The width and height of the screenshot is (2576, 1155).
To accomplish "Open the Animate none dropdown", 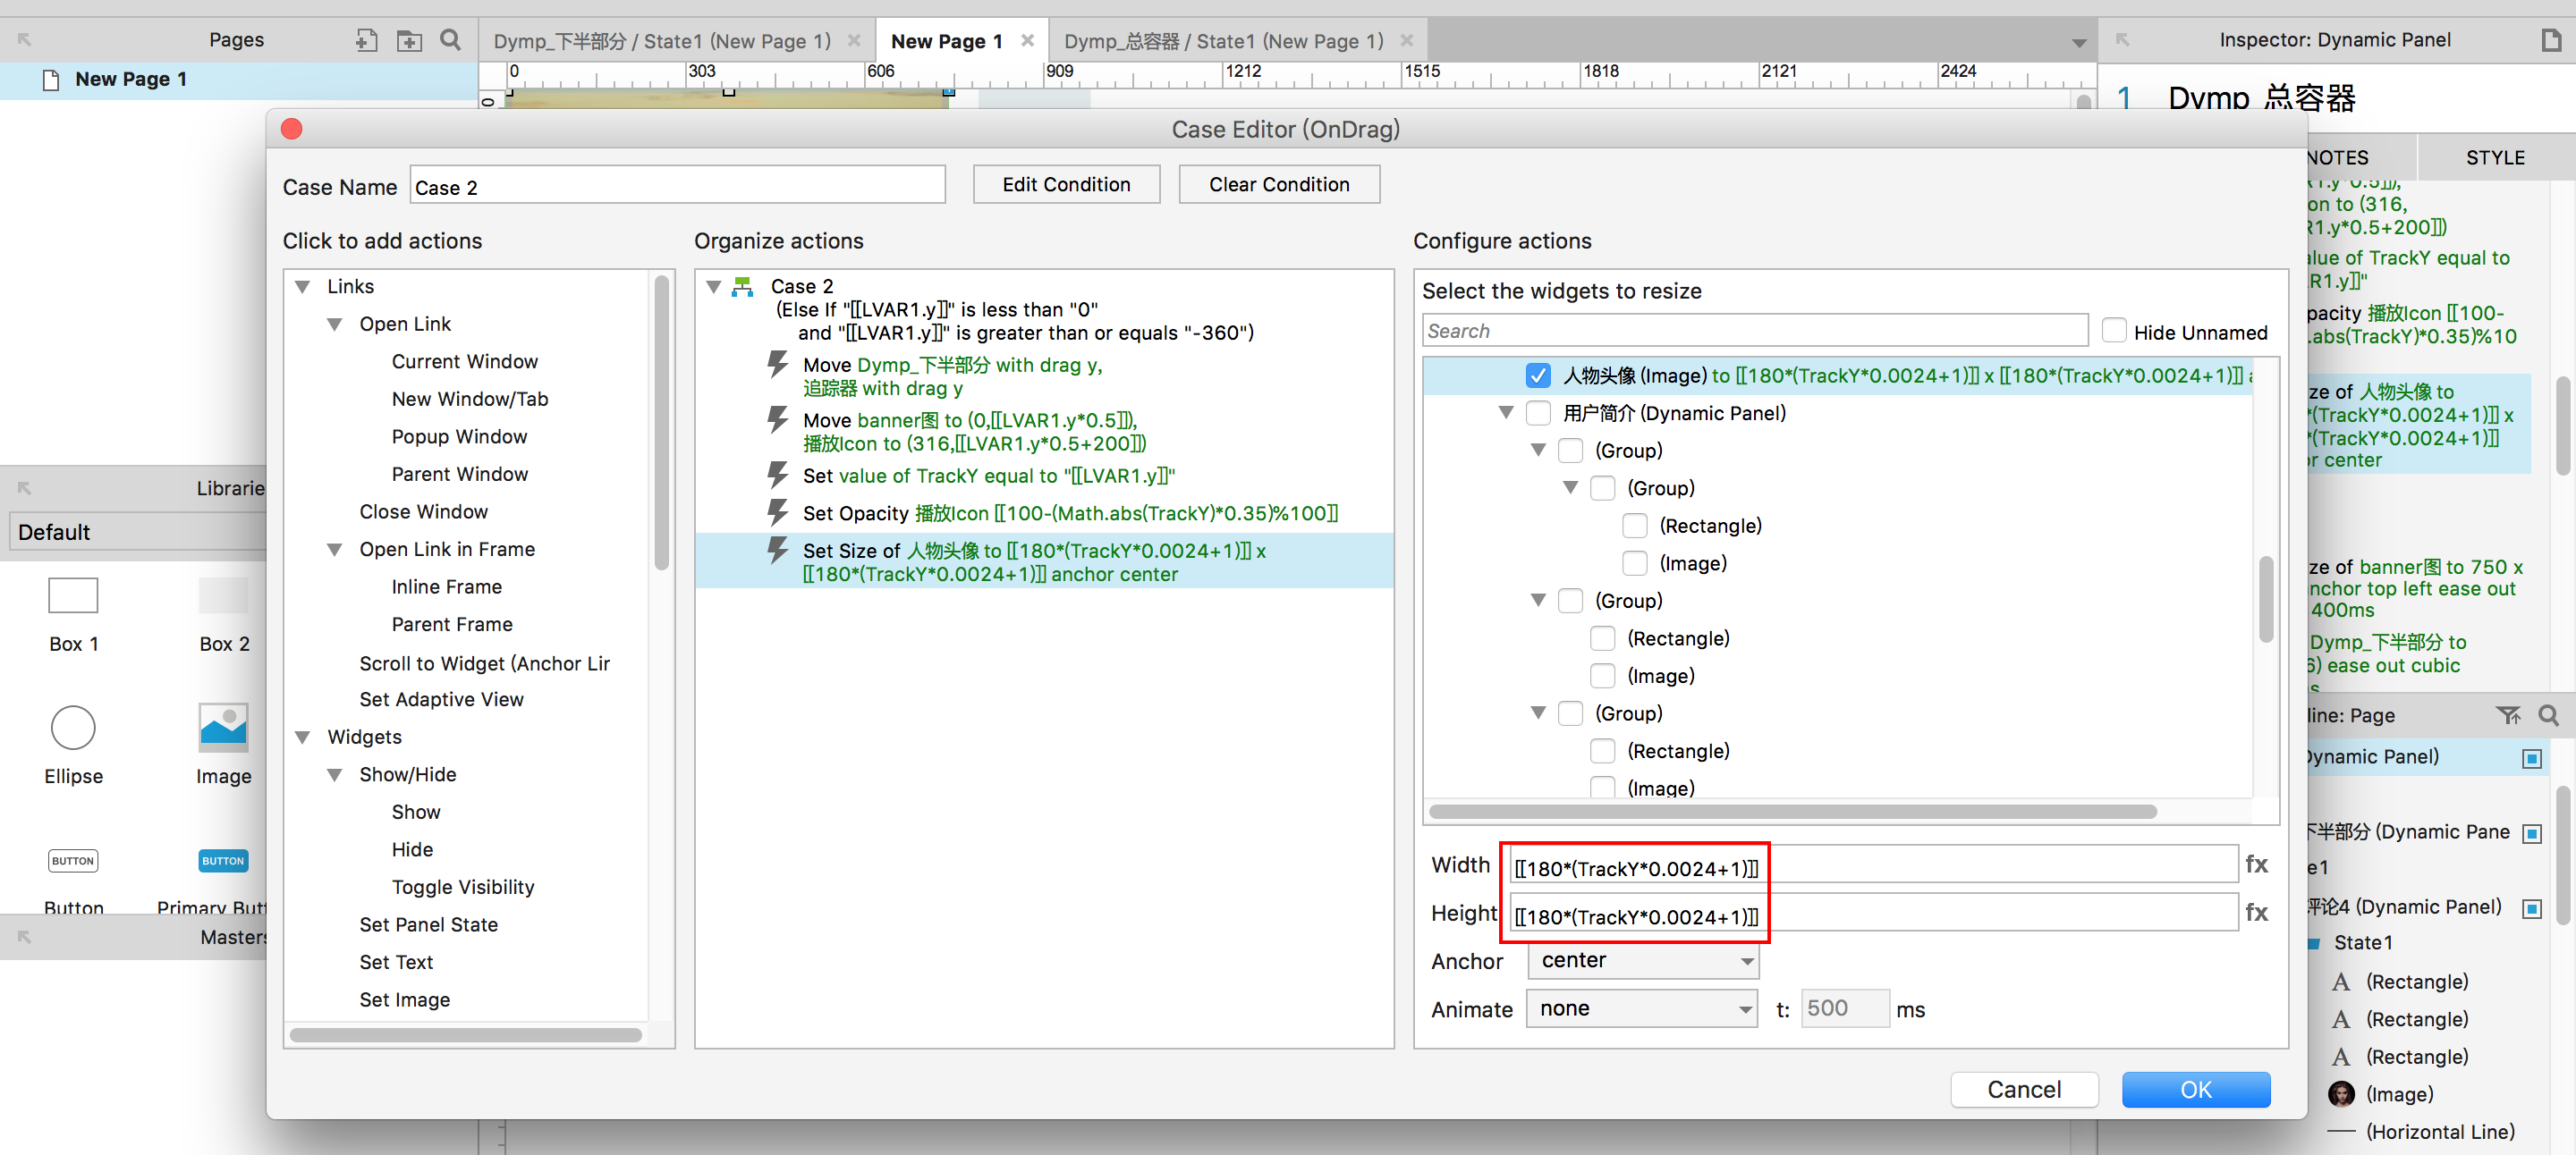I will (x=1641, y=1009).
